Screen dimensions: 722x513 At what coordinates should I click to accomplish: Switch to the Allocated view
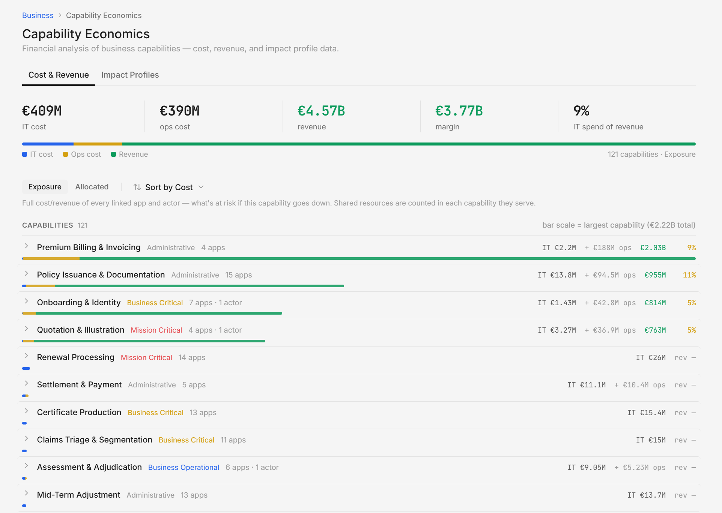(92, 187)
